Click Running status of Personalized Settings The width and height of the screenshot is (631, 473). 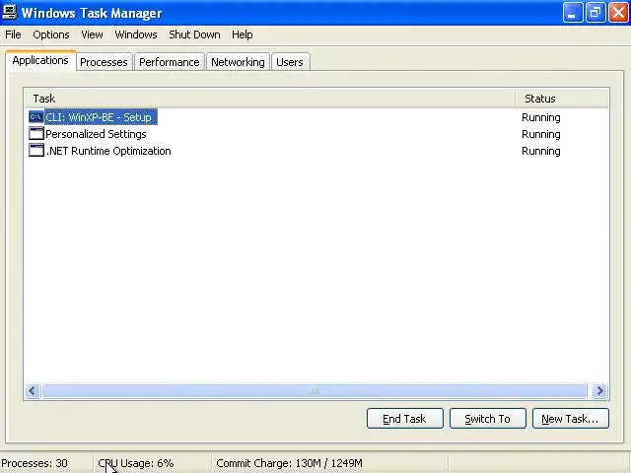(541, 134)
